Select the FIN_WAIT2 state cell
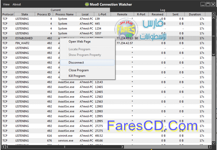This screenshot has height=150, width=217. click(22, 43)
